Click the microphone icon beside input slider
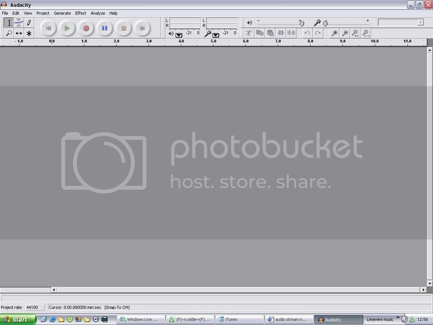The width and height of the screenshot is (433, 325). [317, 23]
